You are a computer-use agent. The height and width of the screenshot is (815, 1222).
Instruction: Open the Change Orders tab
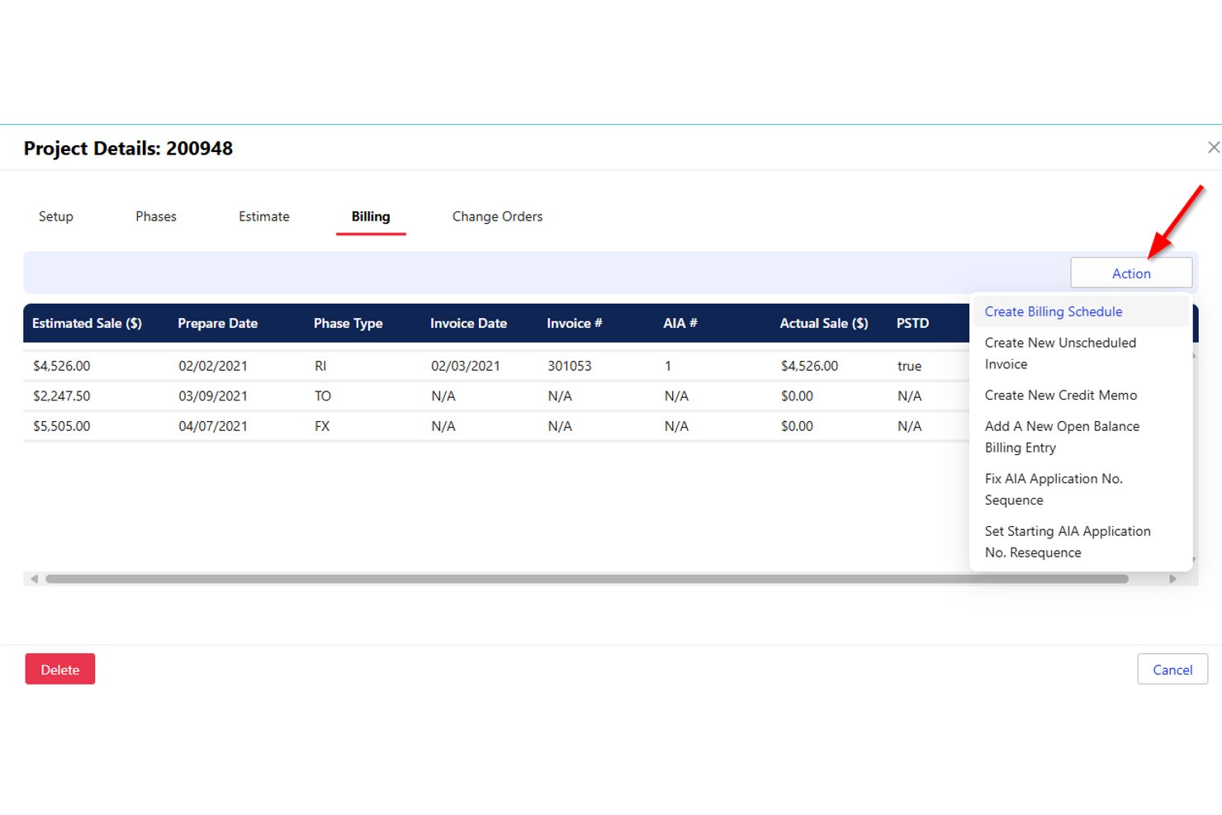(x=498, y=216)
